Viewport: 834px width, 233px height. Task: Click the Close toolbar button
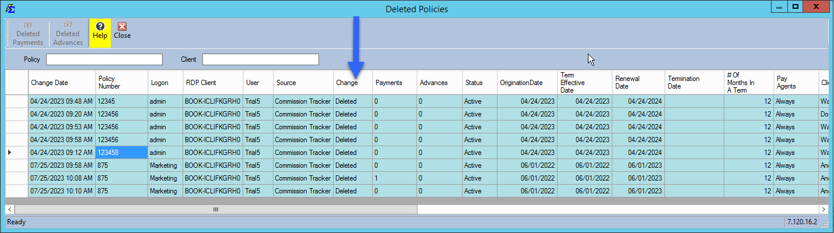pyautogui.click(x=122, y=31)
